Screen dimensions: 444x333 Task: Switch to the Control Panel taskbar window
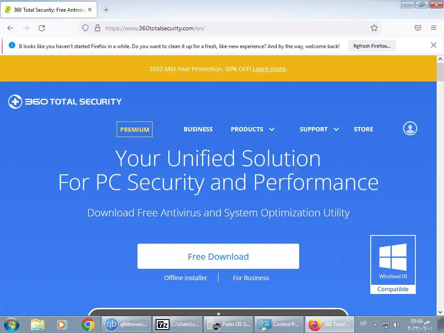click(279, 324)
